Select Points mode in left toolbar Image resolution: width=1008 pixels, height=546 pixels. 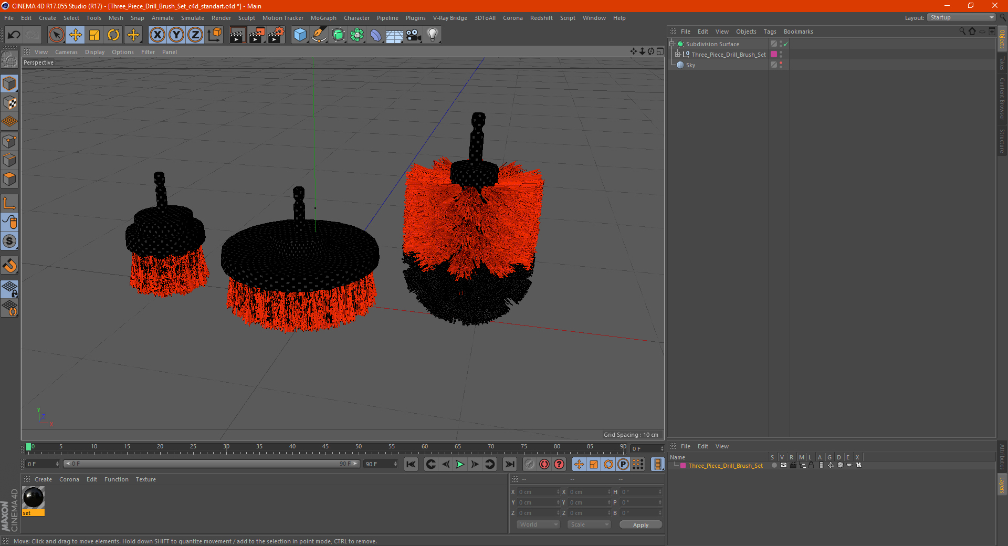tap(9, 141)
